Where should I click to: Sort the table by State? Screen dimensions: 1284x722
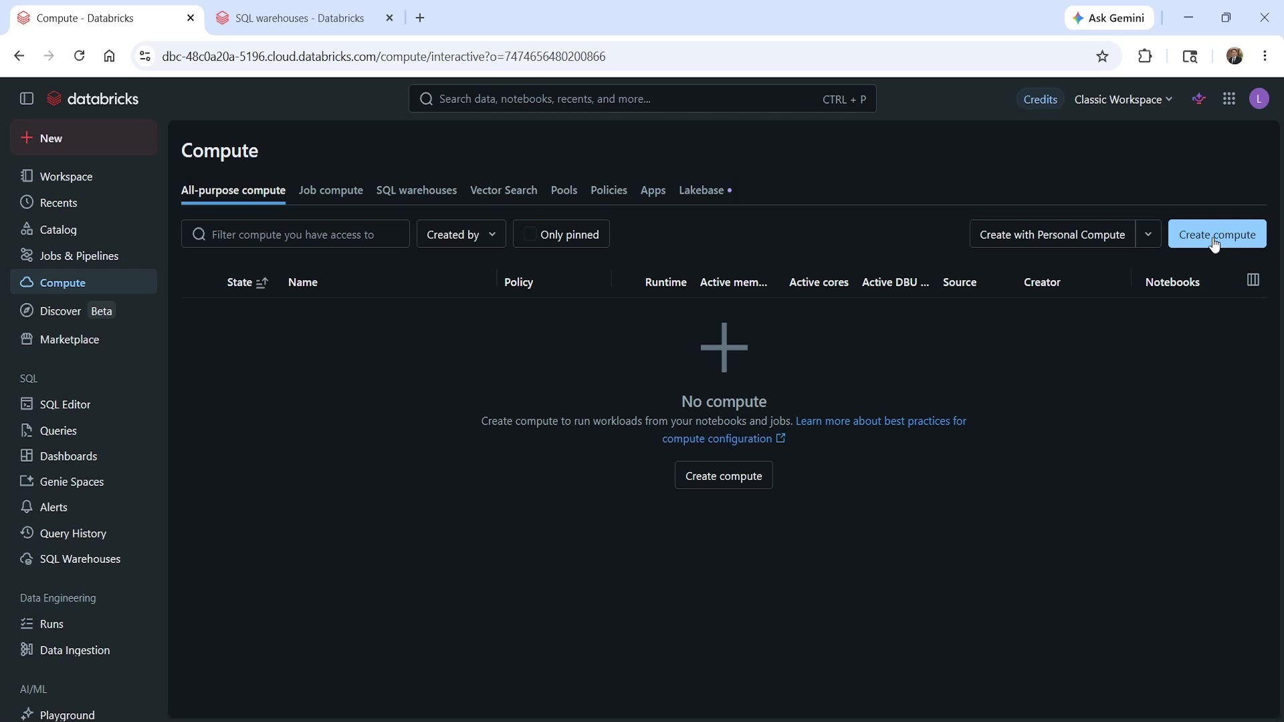click(x=247, y=283)
